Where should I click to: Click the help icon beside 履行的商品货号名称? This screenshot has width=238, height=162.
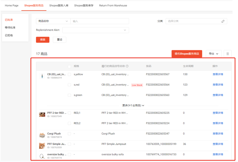coord(127,66)
